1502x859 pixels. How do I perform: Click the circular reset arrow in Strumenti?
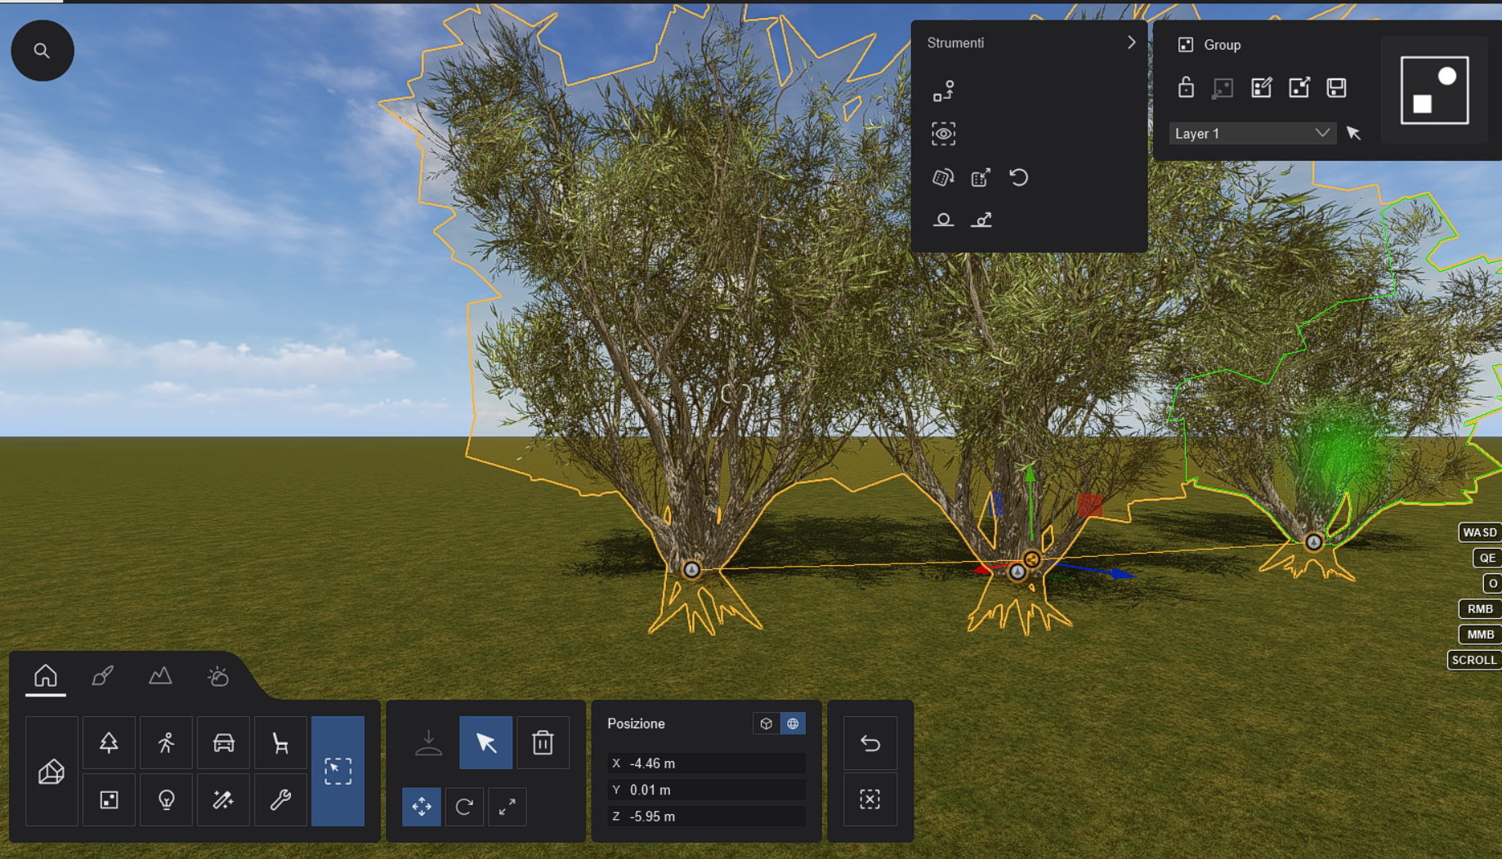(x=1018, y=177)
